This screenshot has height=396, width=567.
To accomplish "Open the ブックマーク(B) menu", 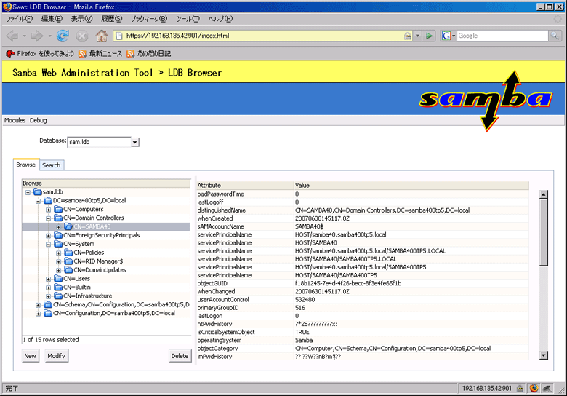I will tap(148, 19).
